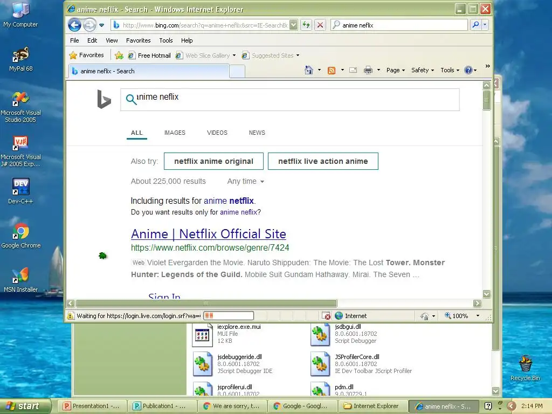This screenshot has height=414, width=552.
Task: Open the Any time filter dropdown
Action: pos(245,181)
